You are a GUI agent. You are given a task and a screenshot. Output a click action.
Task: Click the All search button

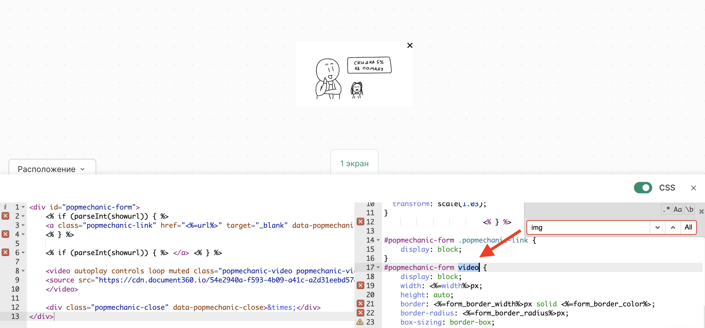pyautogui.click(x=688, y=227)
